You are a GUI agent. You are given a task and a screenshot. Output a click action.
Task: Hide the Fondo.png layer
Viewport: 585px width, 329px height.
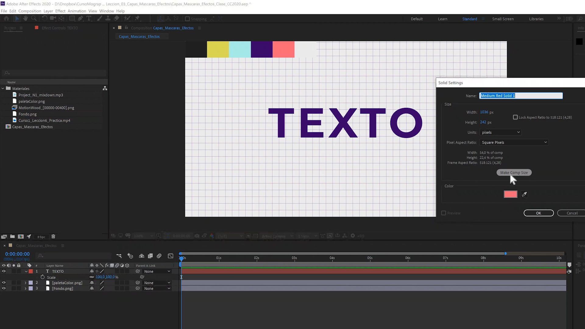click(4, 288)
